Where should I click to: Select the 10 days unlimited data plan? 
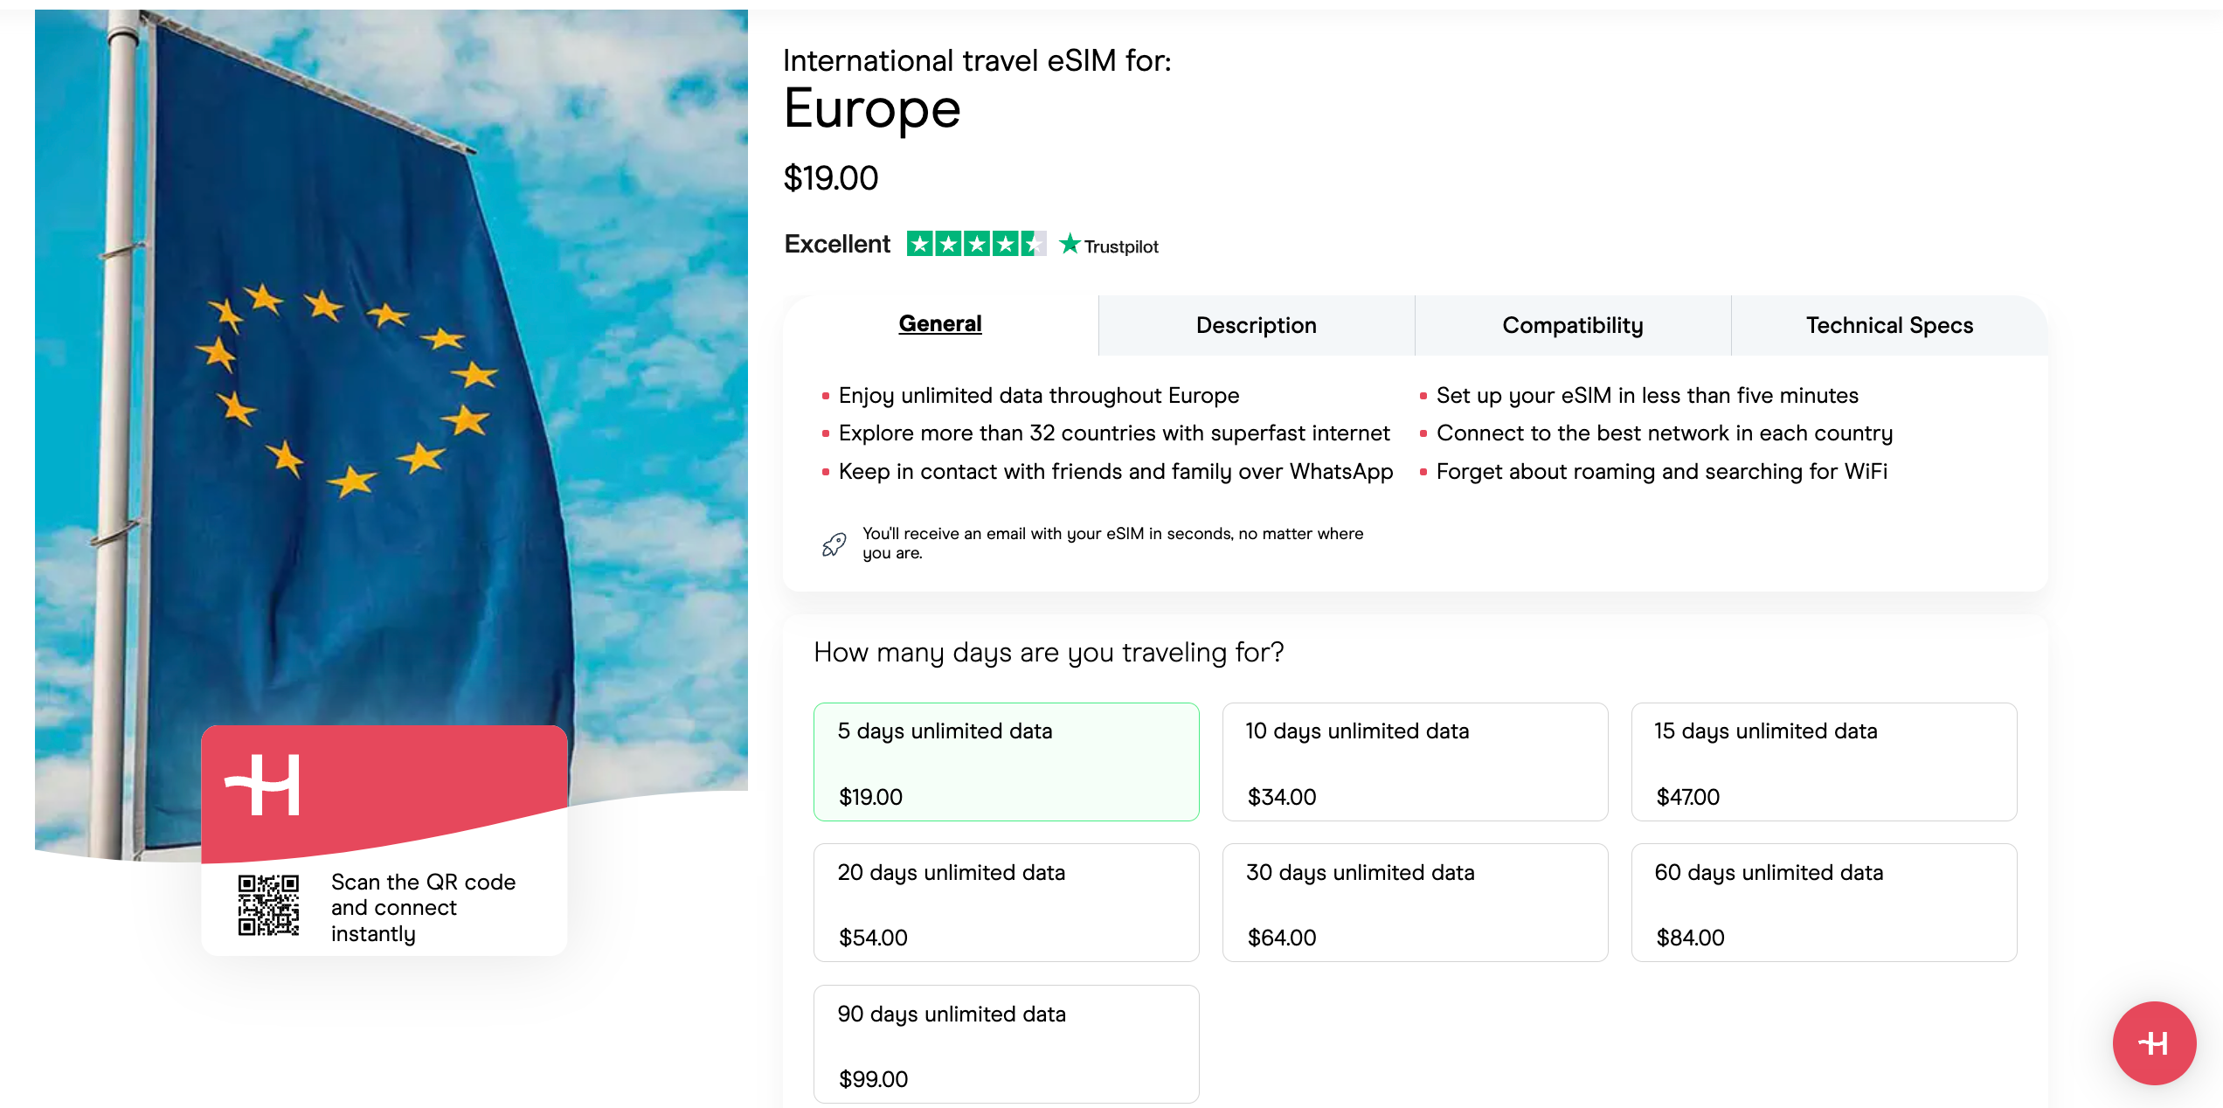coord(1414,761)
